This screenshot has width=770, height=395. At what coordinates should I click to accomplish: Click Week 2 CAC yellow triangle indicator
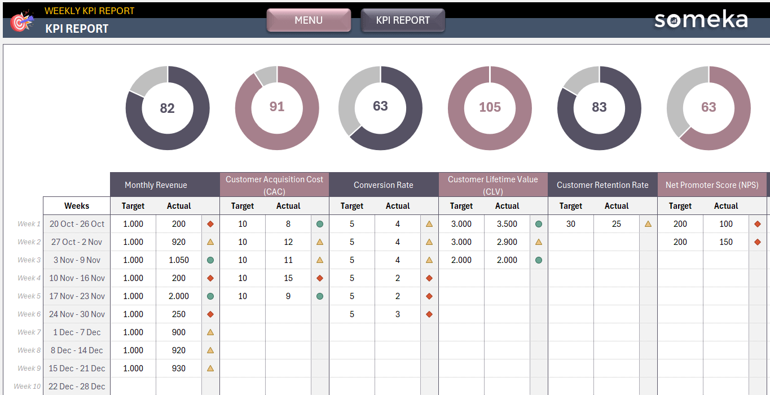pyautogui.click(x=320, y=242)
